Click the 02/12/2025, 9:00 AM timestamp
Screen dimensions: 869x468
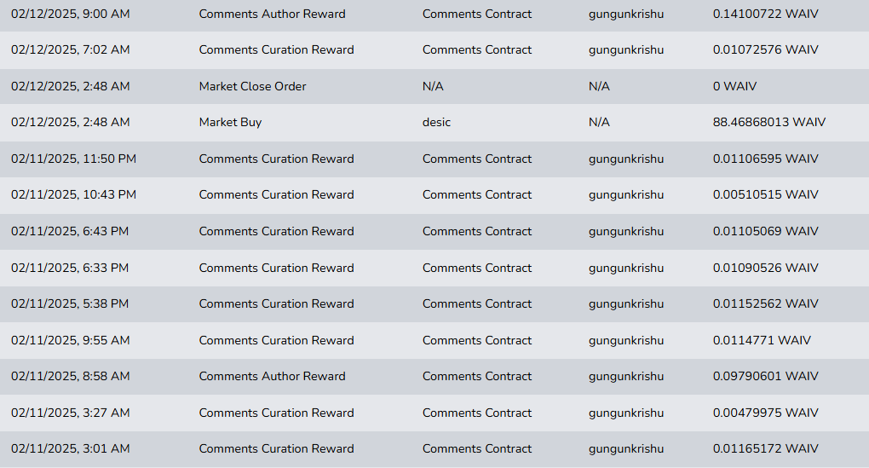point(71,14)
